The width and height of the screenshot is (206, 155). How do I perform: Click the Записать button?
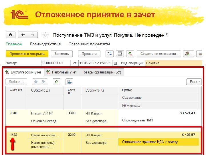[62, 54]
